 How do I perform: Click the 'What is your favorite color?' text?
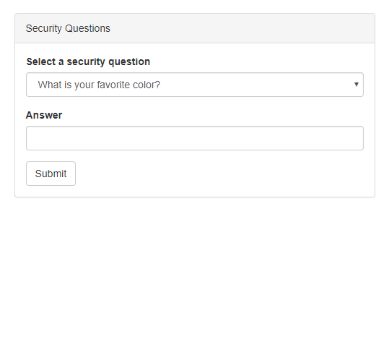click(x=99, y=85)
